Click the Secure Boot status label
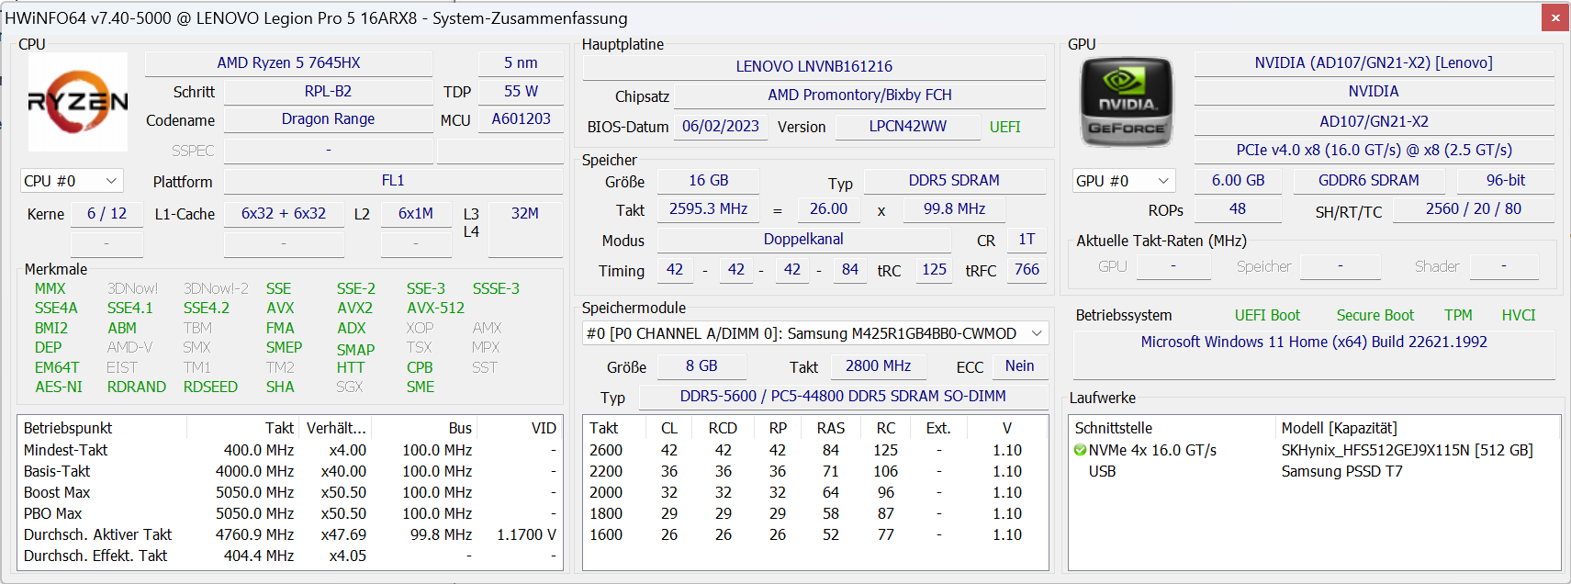1571x584 pixels. [x=1375, y=315]
